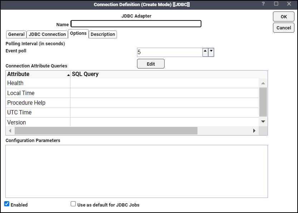Select the Options tab

click(78, 34)
